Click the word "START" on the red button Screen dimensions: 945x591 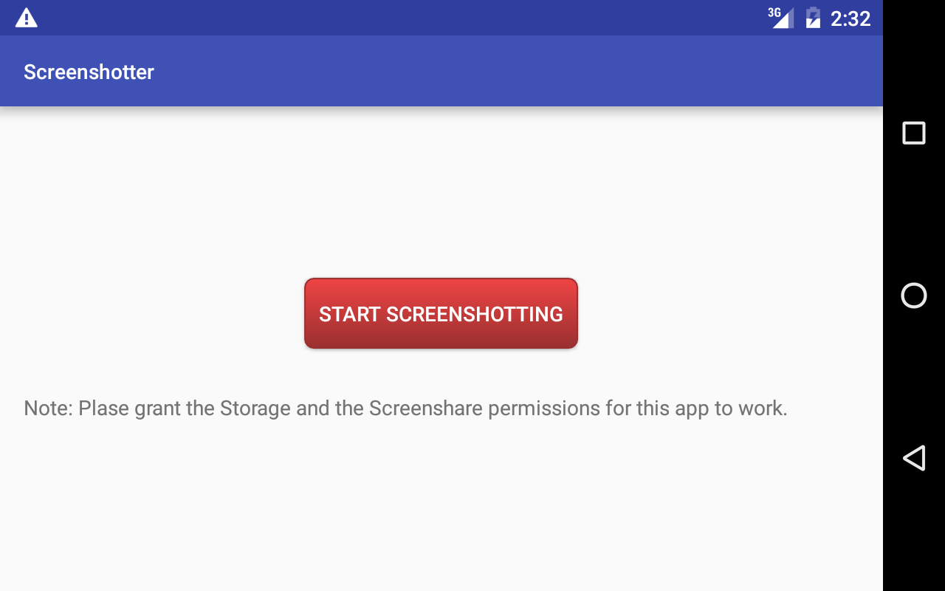pyautogui.click(x=349, y=314)
